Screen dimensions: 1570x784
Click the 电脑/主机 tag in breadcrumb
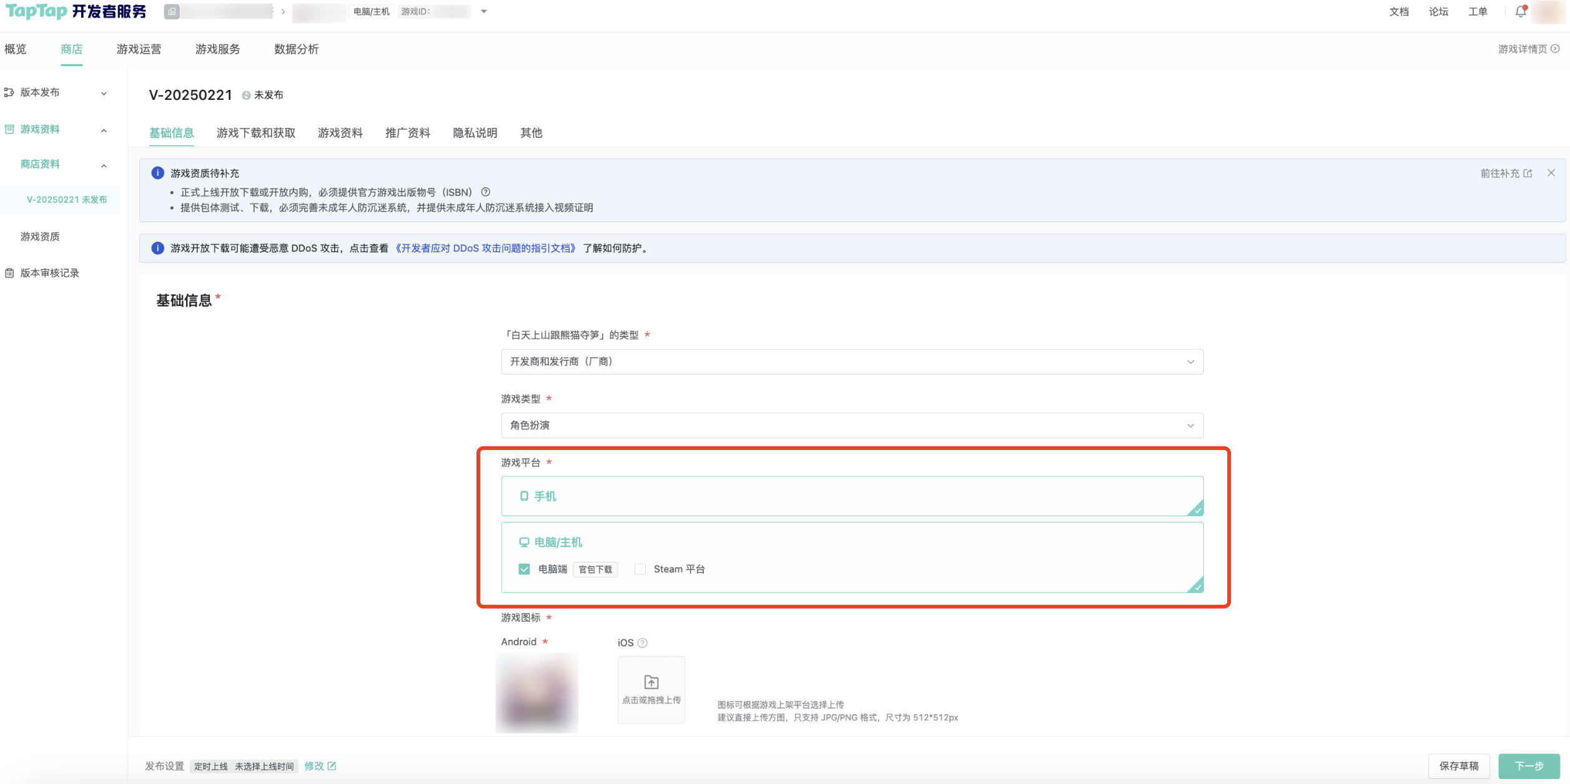coord(372,12)
